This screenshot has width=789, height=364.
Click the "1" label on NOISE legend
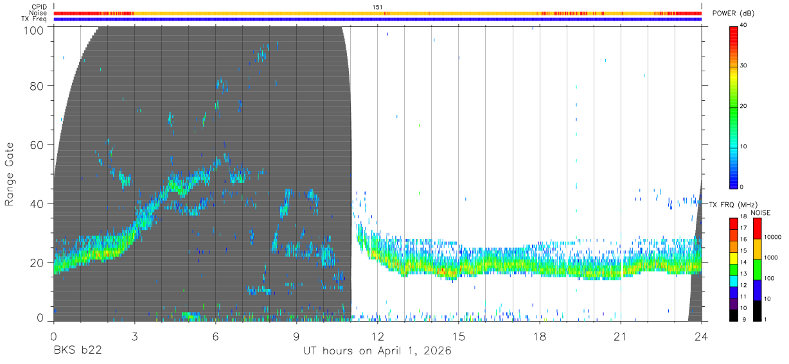(765, 319)
